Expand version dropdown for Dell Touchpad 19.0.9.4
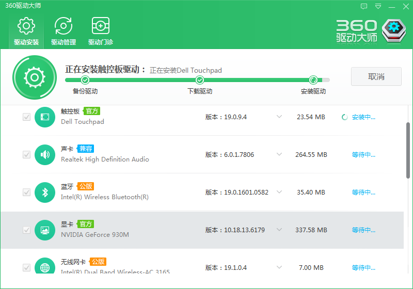This screenshot has height=289, width=413. [x=279, y=117]
